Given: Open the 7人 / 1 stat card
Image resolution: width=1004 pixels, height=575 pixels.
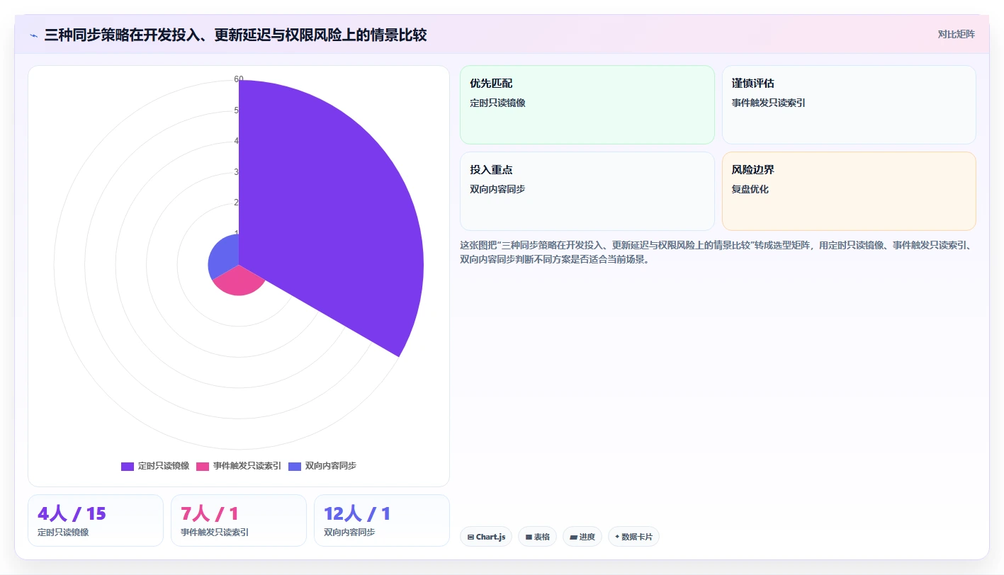Looking at the screenshot, I should pos(239,520).
